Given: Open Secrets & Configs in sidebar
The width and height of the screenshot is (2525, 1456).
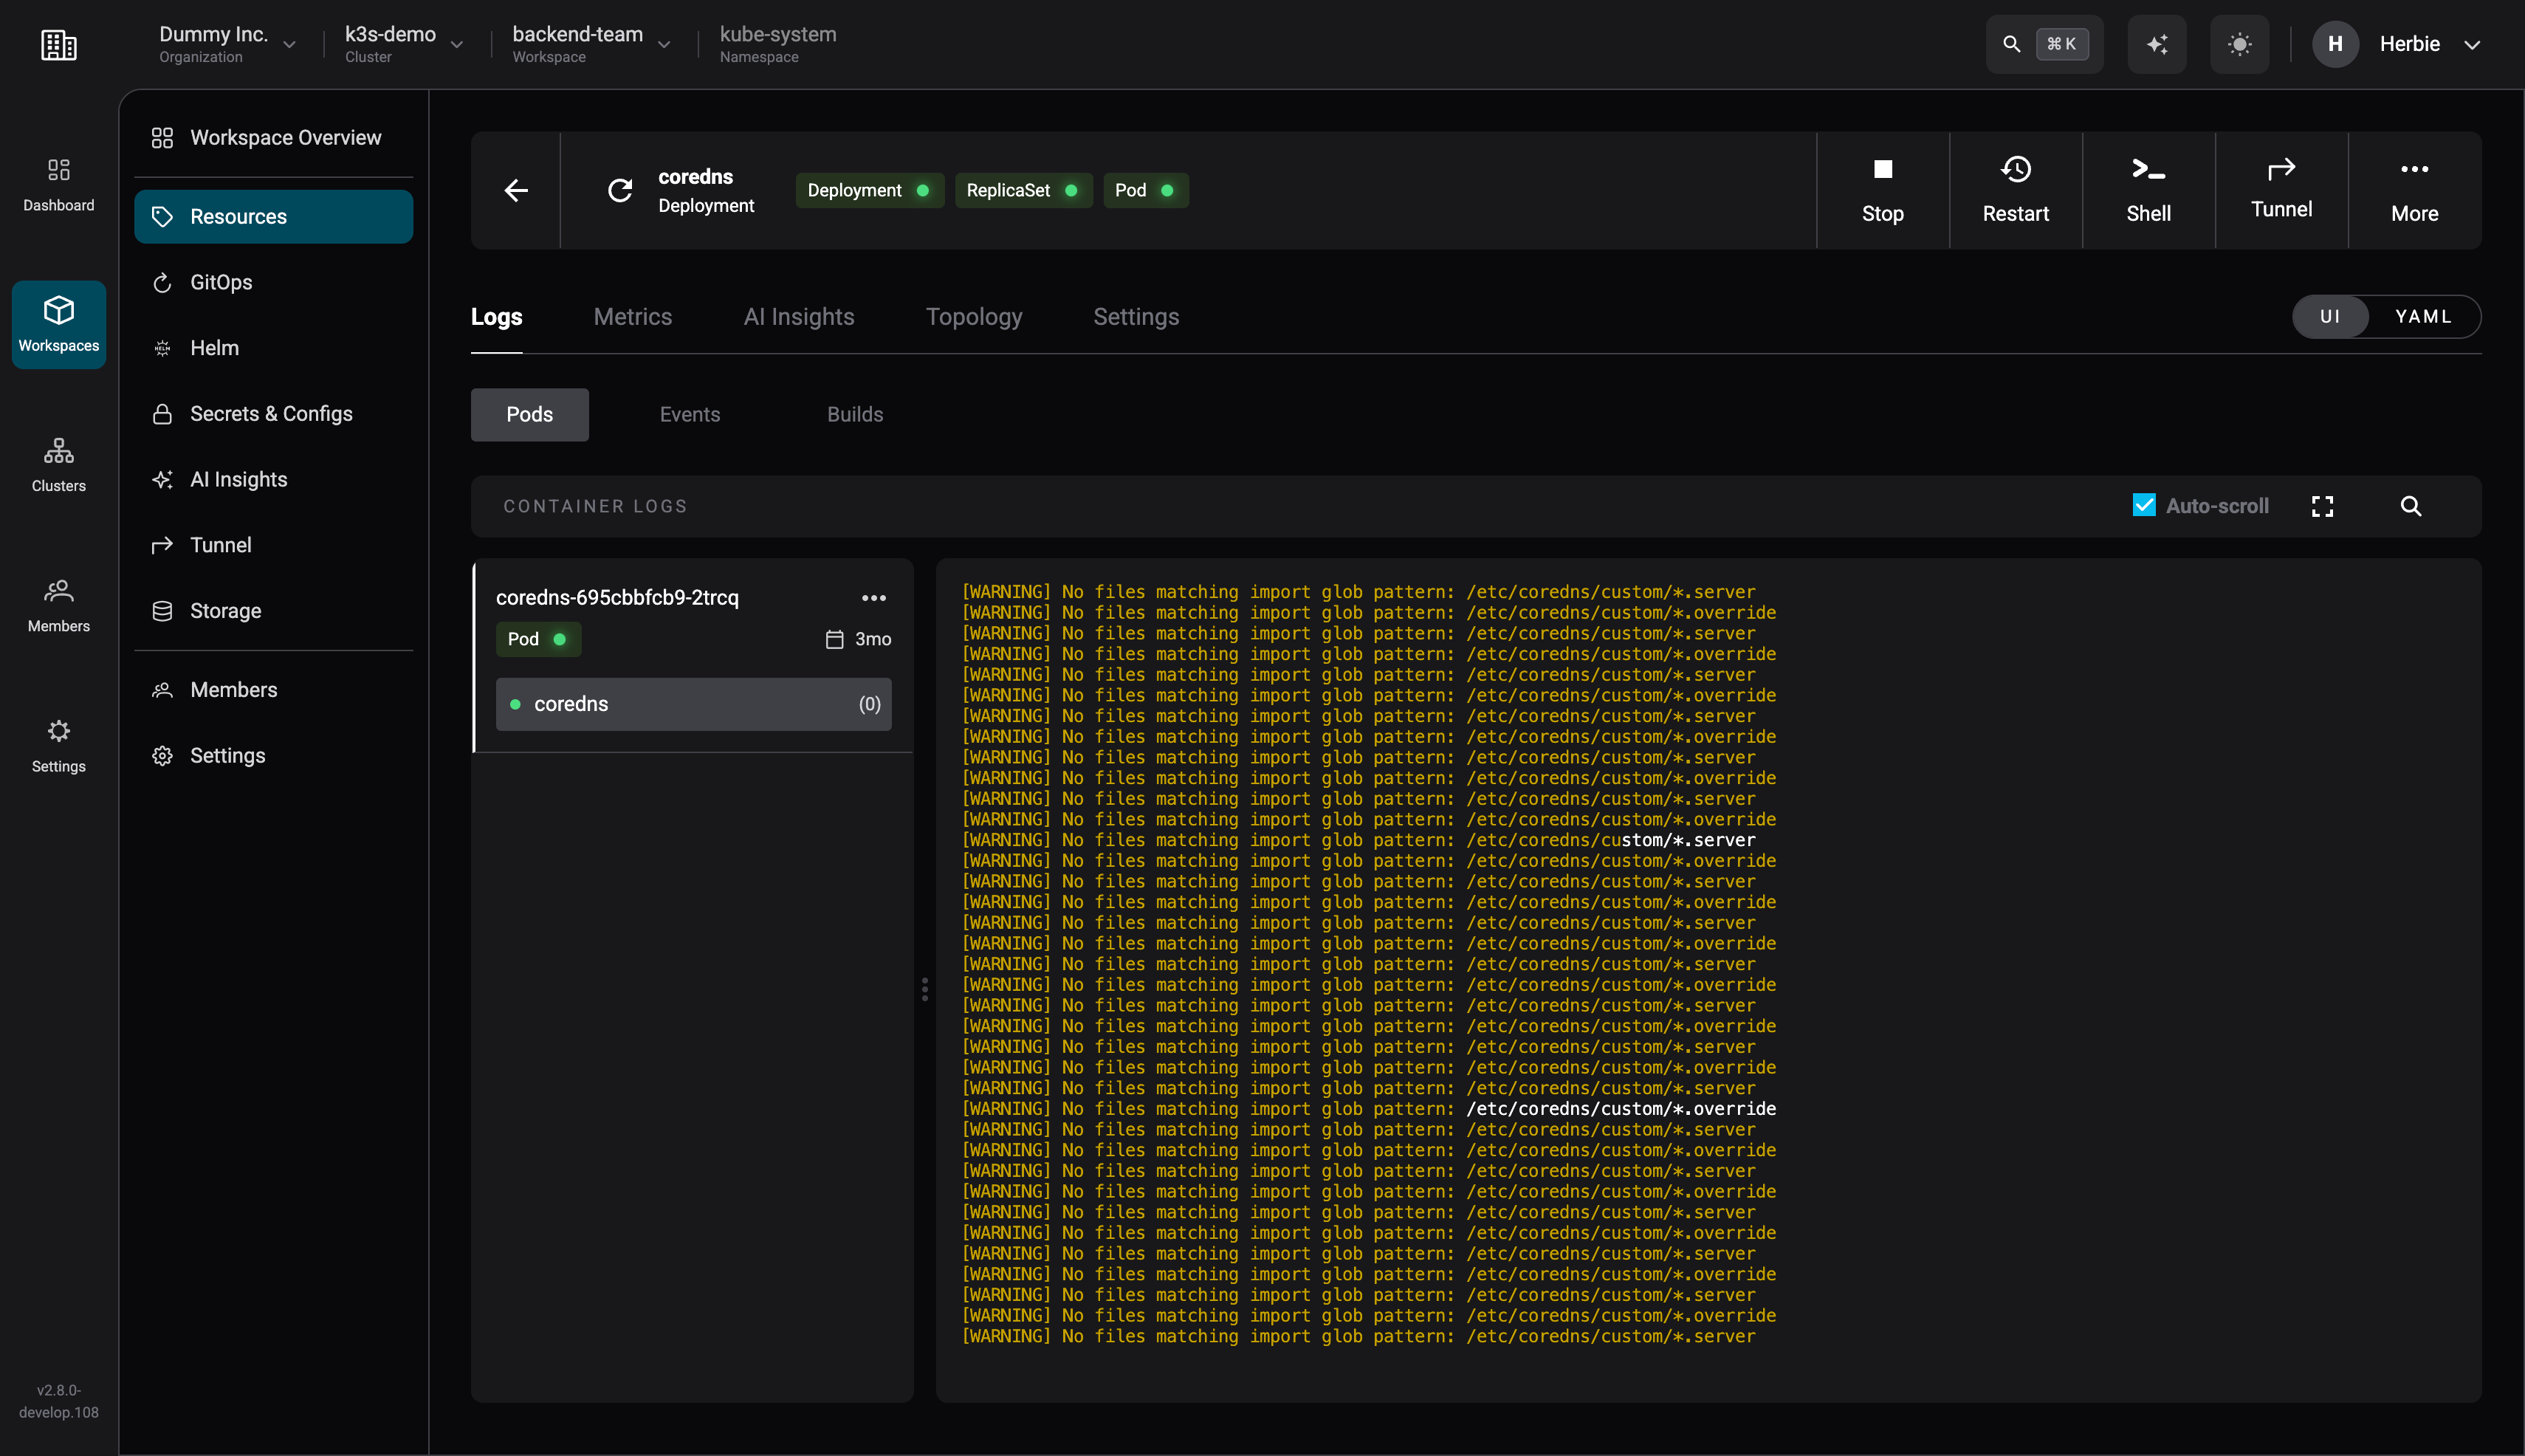Looking at the screenshot, I should [273, 414].
